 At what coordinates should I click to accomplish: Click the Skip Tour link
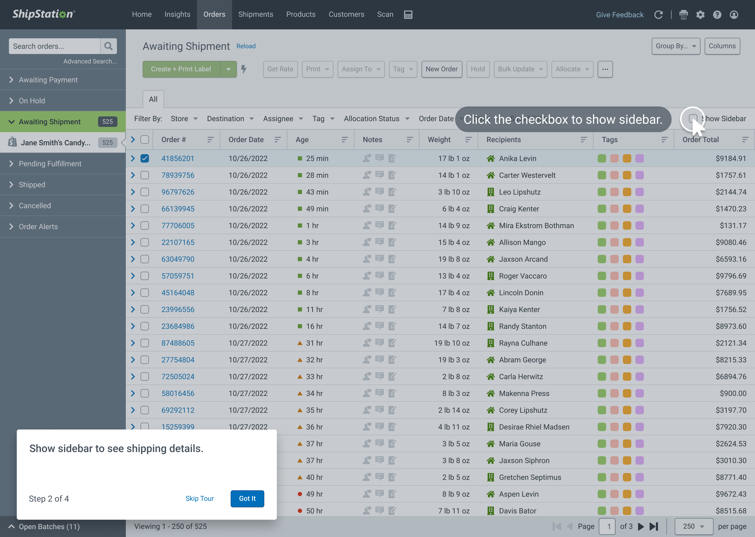199,498
